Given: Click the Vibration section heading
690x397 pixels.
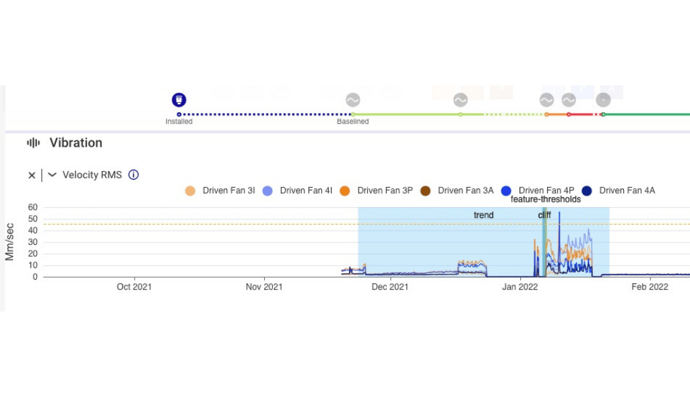Looking at the screenshot, I should (75, 143).
